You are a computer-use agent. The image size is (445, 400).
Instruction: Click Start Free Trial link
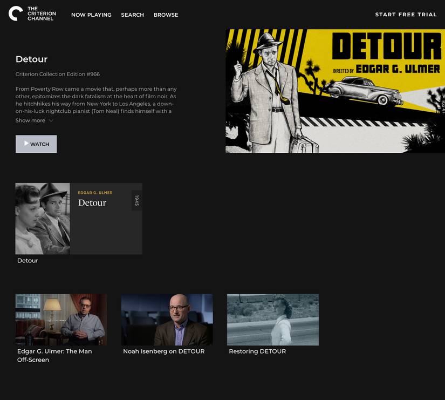(406, 15)
